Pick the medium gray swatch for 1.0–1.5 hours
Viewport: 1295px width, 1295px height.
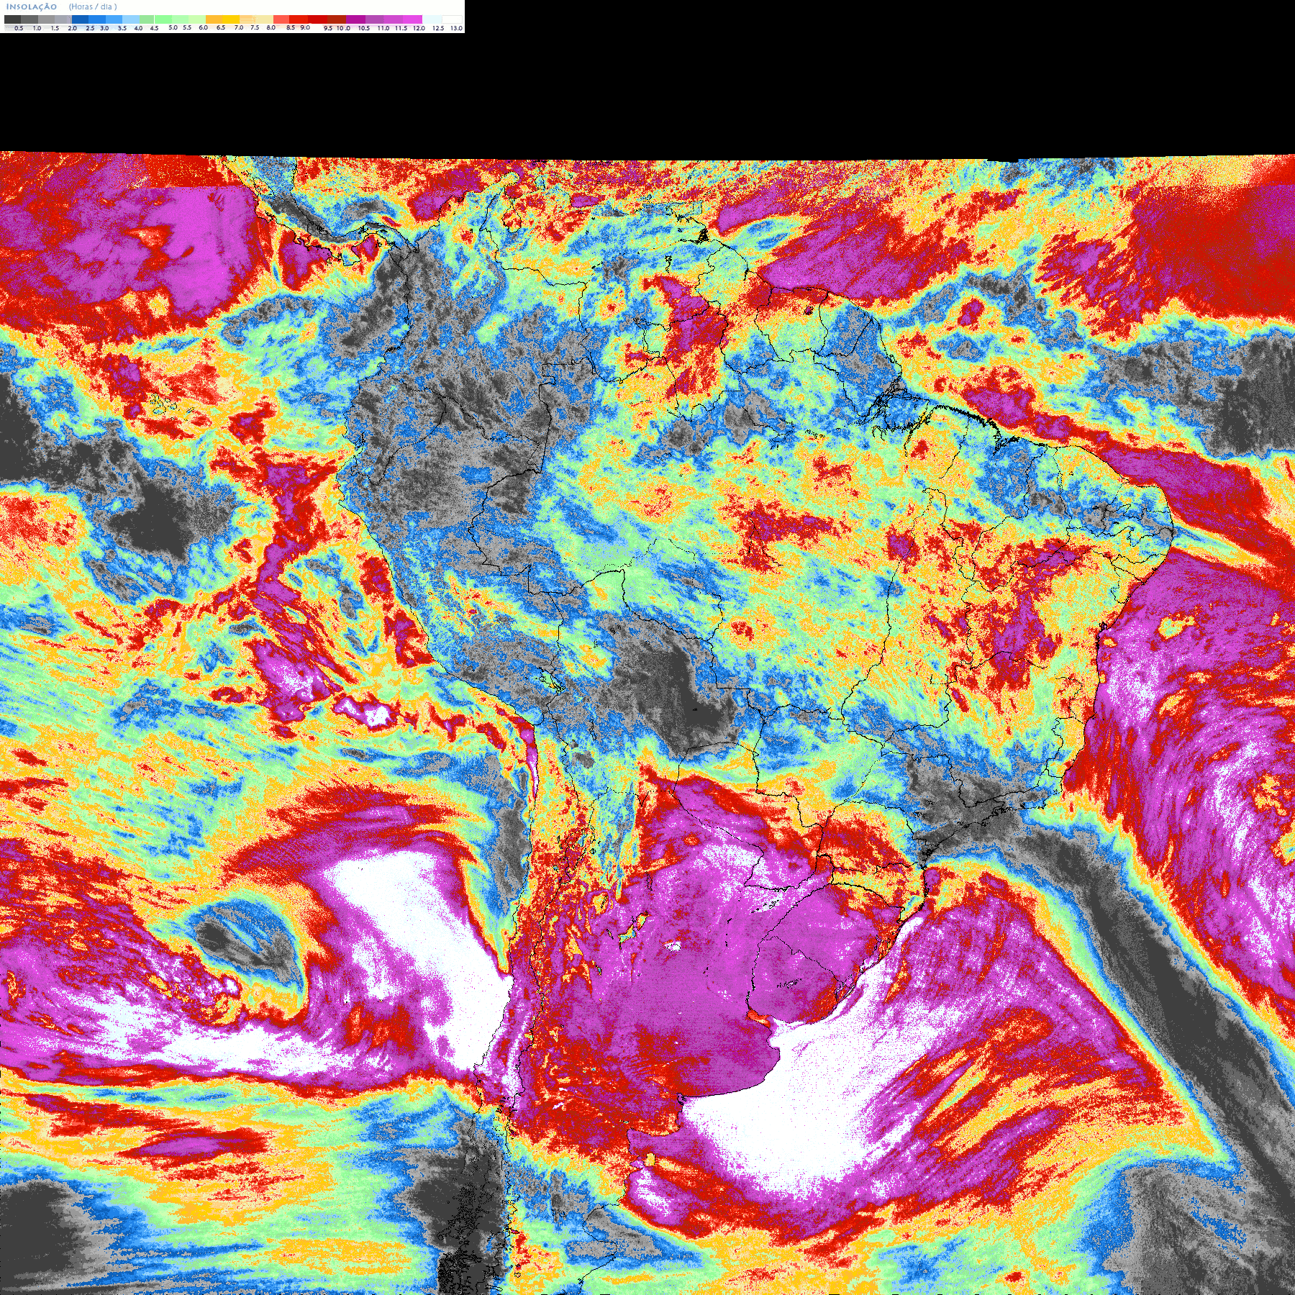(x=46, y=19)
